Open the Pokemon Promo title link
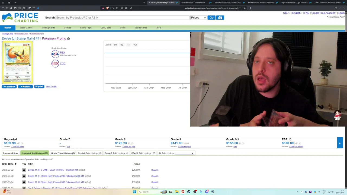 coord(54,38)
